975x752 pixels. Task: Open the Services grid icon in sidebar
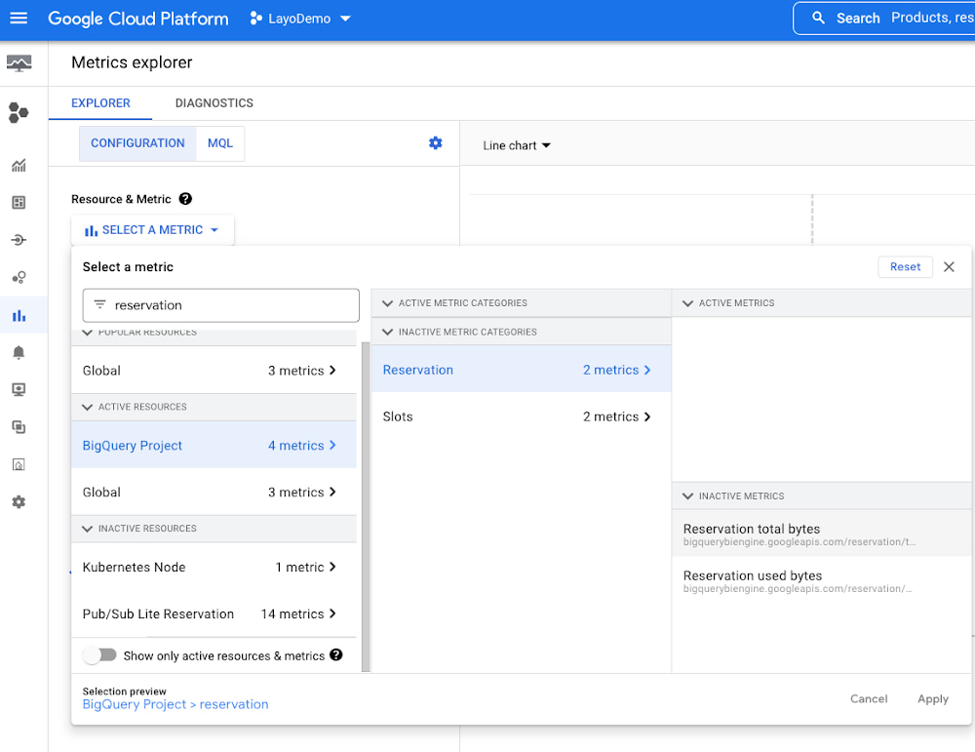pyautogui.click(x=19, y=203)
